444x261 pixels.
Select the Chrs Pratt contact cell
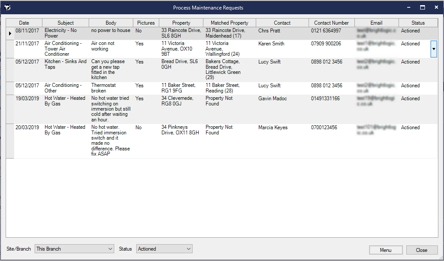point(269,31)
